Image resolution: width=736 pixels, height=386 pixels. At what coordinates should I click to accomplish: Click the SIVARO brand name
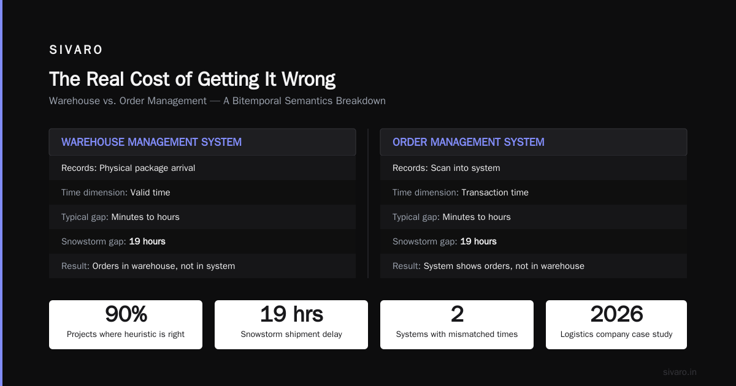76,50
